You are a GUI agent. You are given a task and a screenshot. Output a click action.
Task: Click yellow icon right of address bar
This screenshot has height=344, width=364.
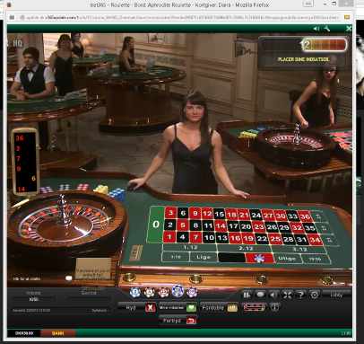tap(347, 17)
